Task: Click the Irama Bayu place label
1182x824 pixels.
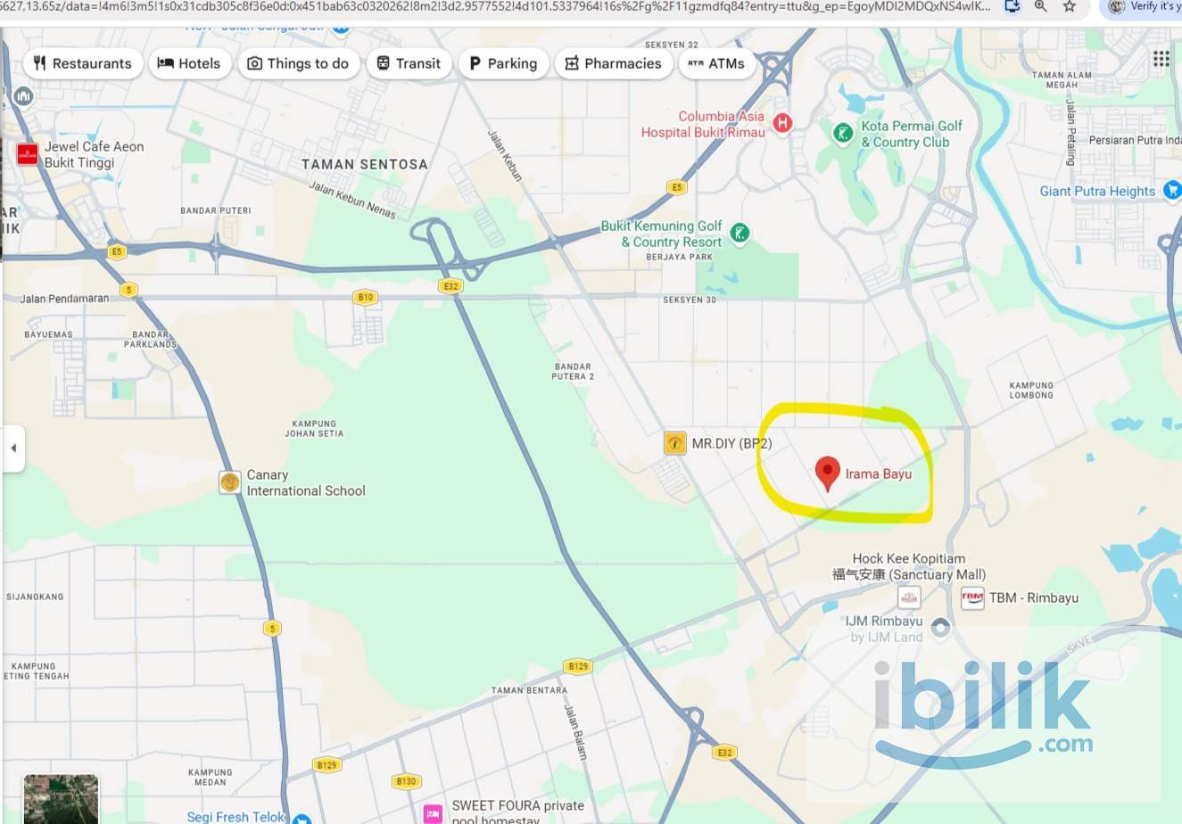Action: [879, 474]
